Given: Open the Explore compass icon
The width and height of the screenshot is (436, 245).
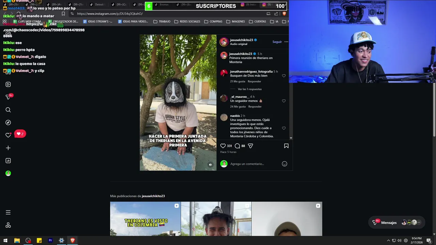Looking at the screenshot, I should [x=8, y=122].
